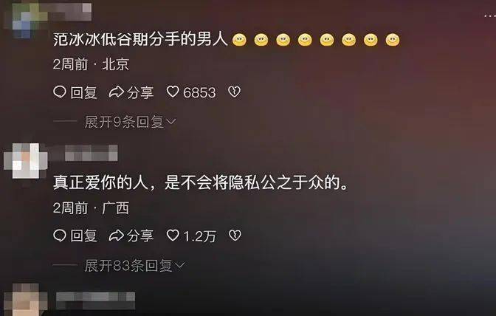Screen dimensions: 496x316
Task: Click reply bubble icon on 广西 comment
Action: click(x=60, y=236)
